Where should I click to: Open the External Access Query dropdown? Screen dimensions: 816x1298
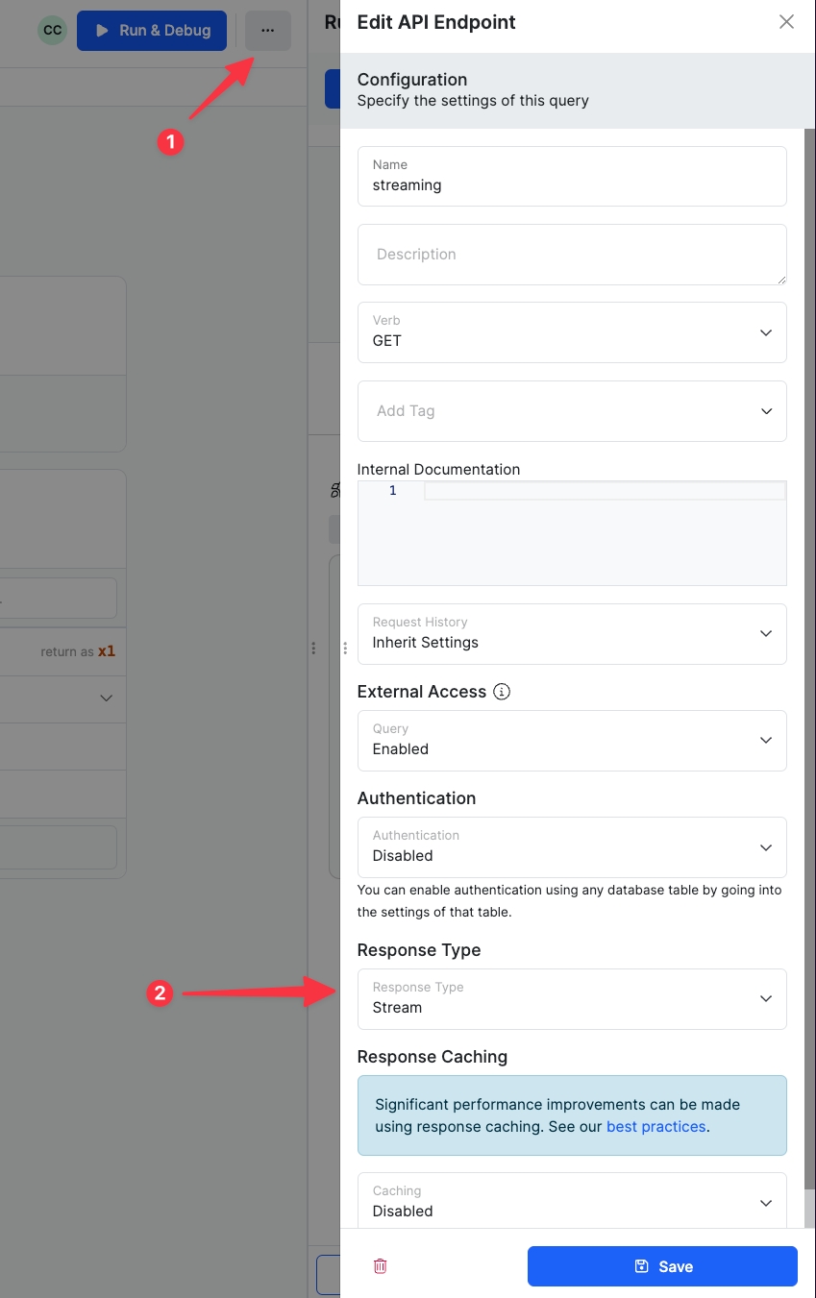(572, 741)
